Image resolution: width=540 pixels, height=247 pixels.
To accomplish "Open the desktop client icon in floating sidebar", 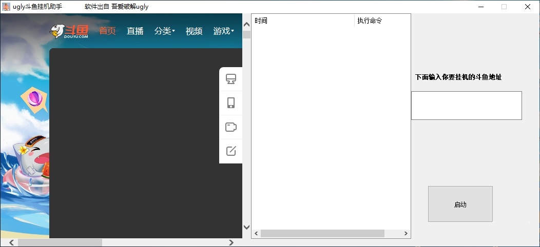I will click(x=231, y=79).
